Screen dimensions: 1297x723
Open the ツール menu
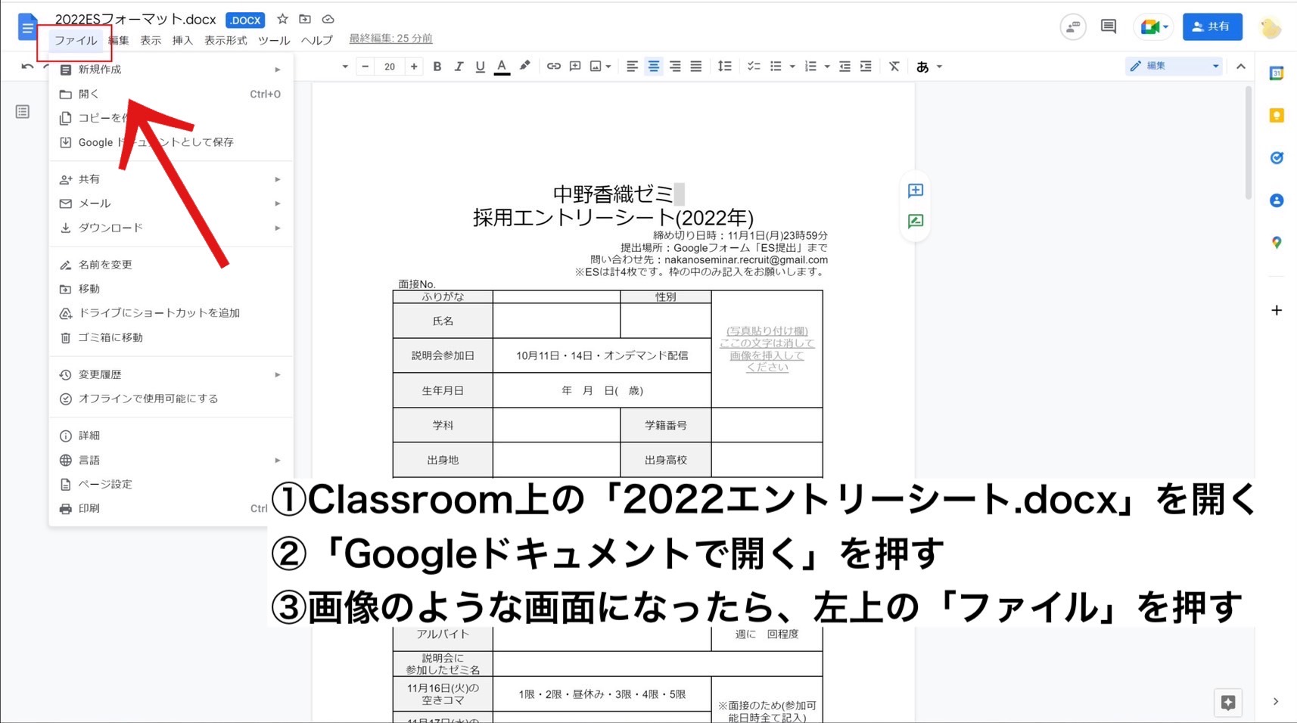click(274, 41)
